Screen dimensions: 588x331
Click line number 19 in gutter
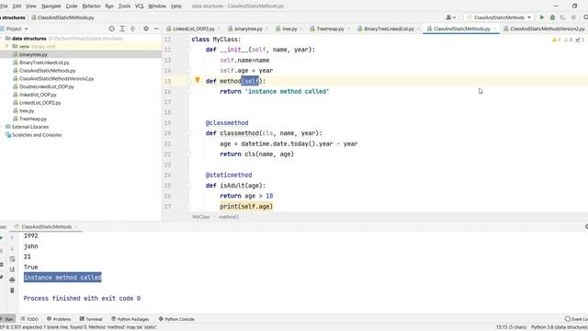click(x=167, y=122)
